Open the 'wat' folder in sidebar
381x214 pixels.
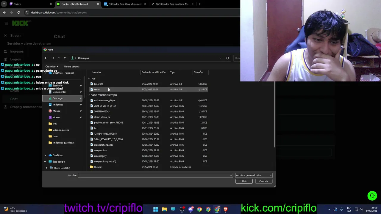point(54,124)
